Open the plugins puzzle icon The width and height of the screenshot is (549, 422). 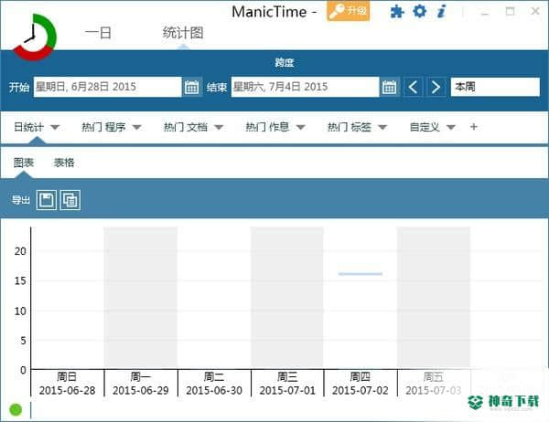click(x=397, y=12)
